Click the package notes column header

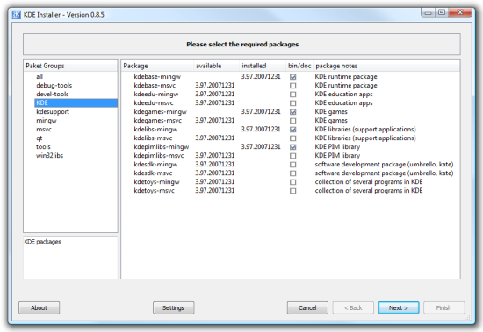(386, 66)
